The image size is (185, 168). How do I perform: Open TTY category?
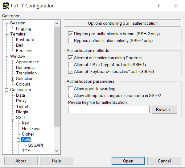point(26,151)
